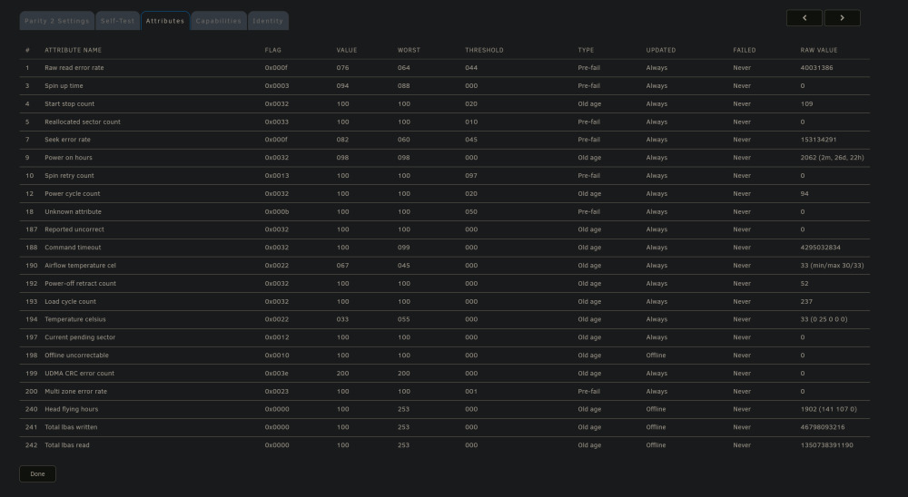Select the Spin up time attribute
908x497 pixels.
tap(64, 85)
